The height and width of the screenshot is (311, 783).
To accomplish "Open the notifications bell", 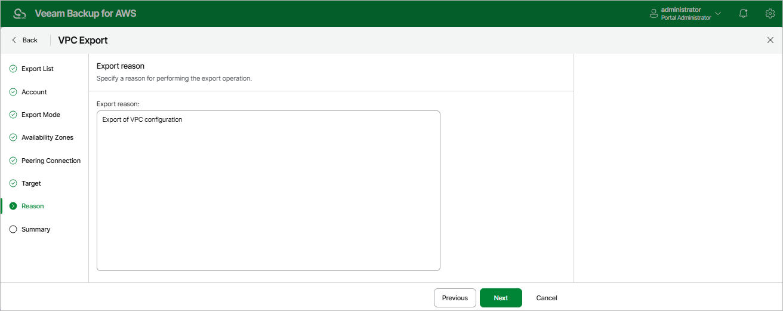I will click(744, 13).
